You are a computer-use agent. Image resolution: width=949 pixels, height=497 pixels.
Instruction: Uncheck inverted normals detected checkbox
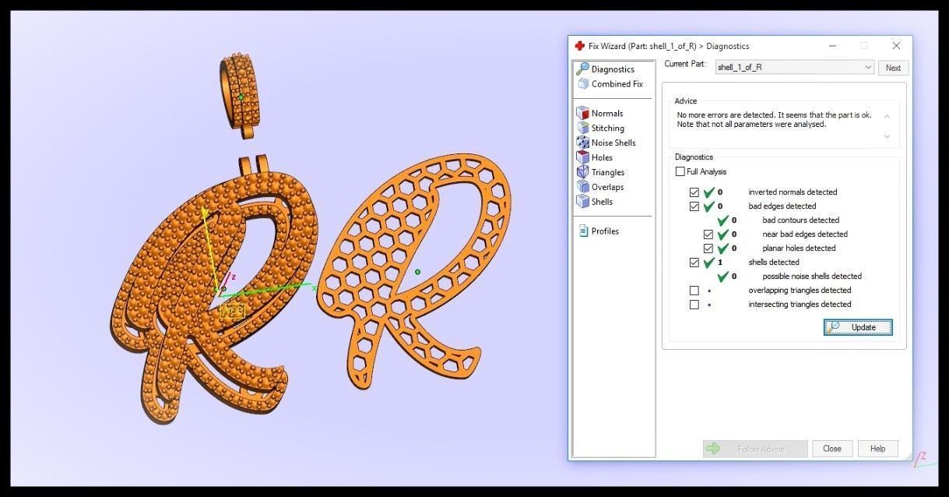694,192
